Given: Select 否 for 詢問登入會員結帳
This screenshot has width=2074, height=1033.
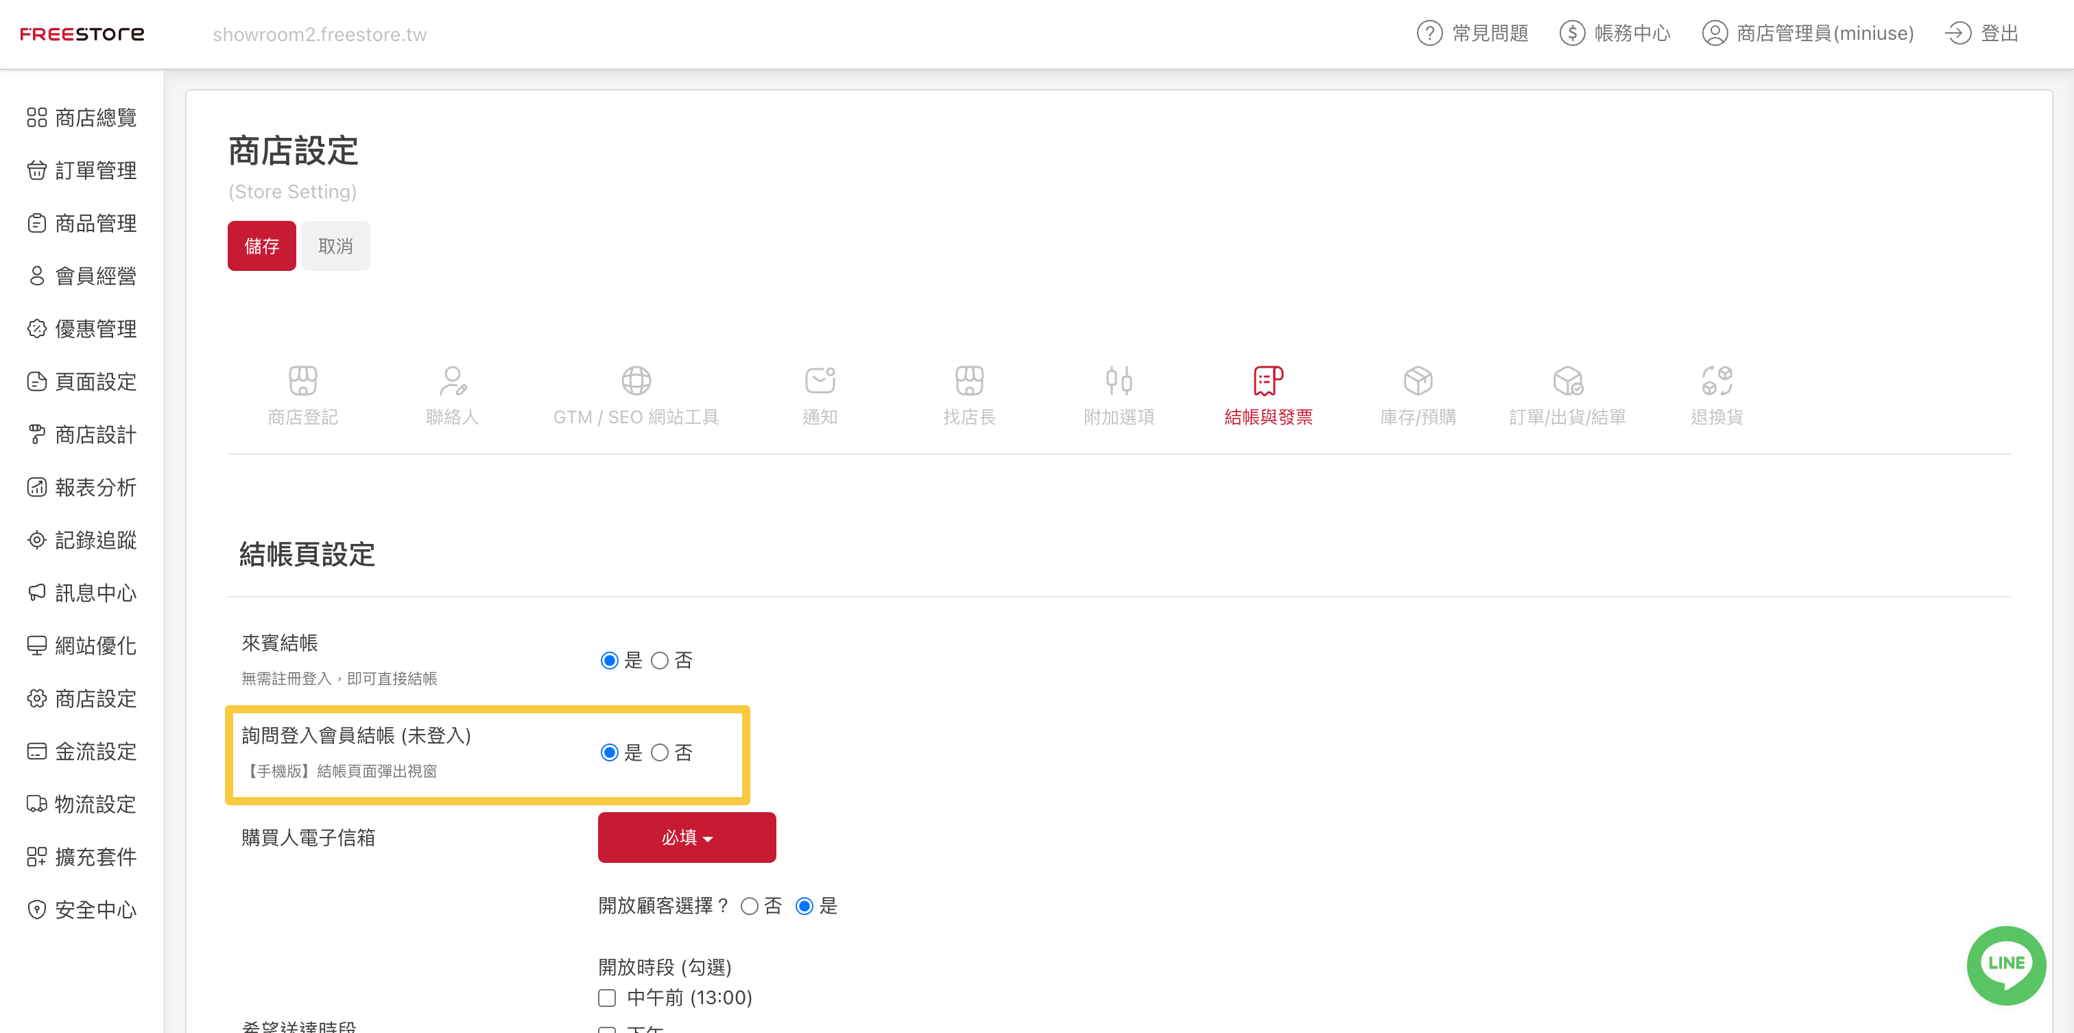Looking at the screenshot, I should click(659, 753).
